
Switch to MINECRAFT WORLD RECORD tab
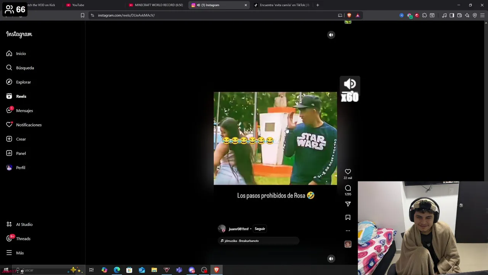[156, 5]
